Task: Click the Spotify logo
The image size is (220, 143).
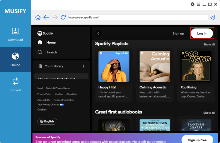Action: 45,33
